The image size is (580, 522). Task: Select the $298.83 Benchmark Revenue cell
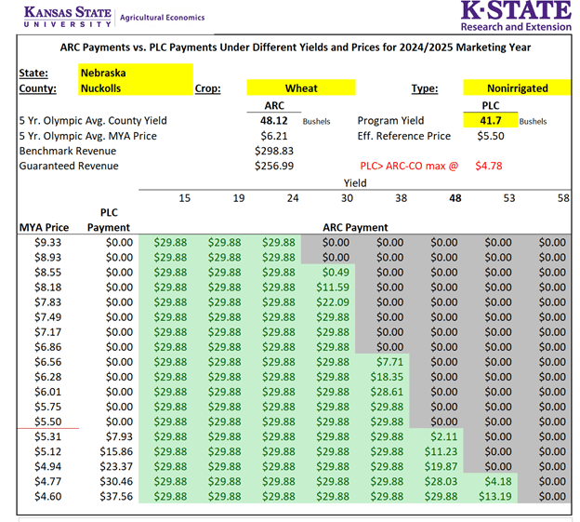[274, 151]
